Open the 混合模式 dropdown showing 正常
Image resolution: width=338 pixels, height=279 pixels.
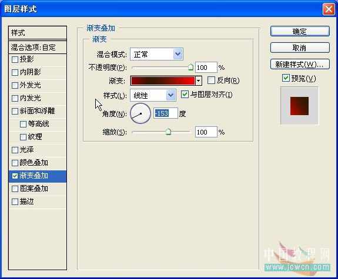156,54
